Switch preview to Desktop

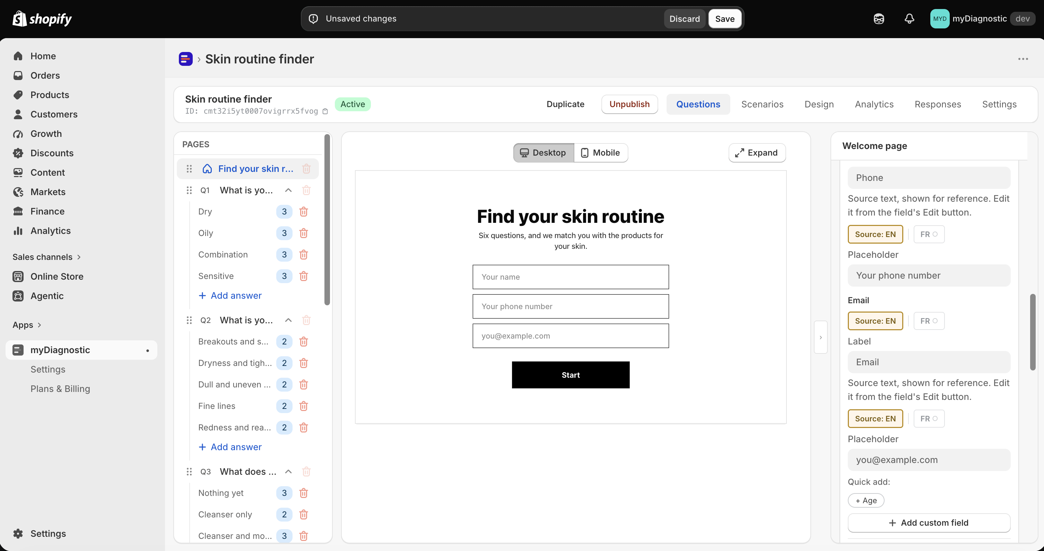coord(543,153)
